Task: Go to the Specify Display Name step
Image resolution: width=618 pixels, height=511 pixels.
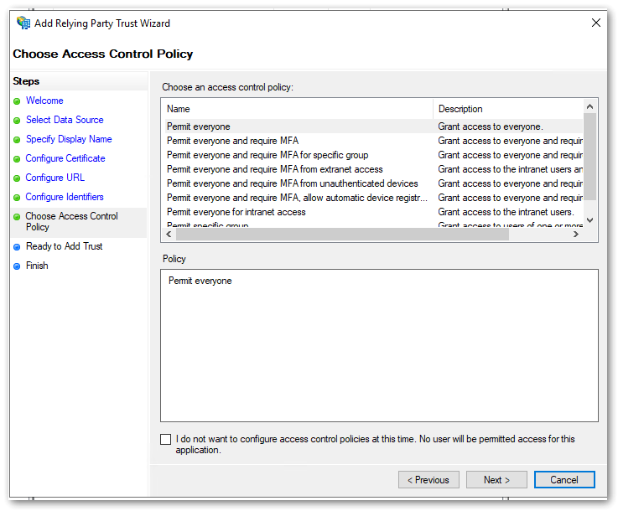Action: [69, 139]
